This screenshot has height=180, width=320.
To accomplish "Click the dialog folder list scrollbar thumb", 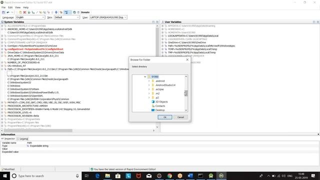I will click(186, 93).
